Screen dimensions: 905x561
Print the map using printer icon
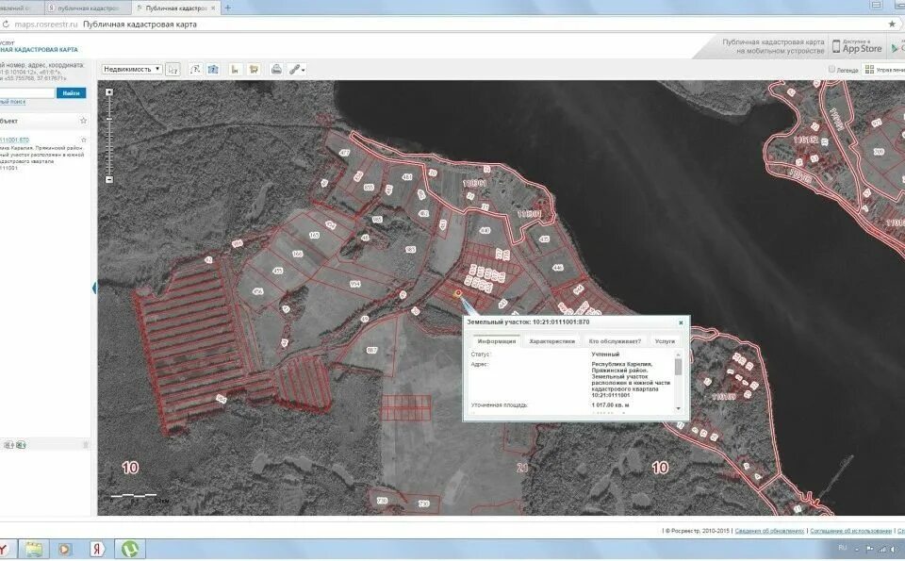click(276, 69)
